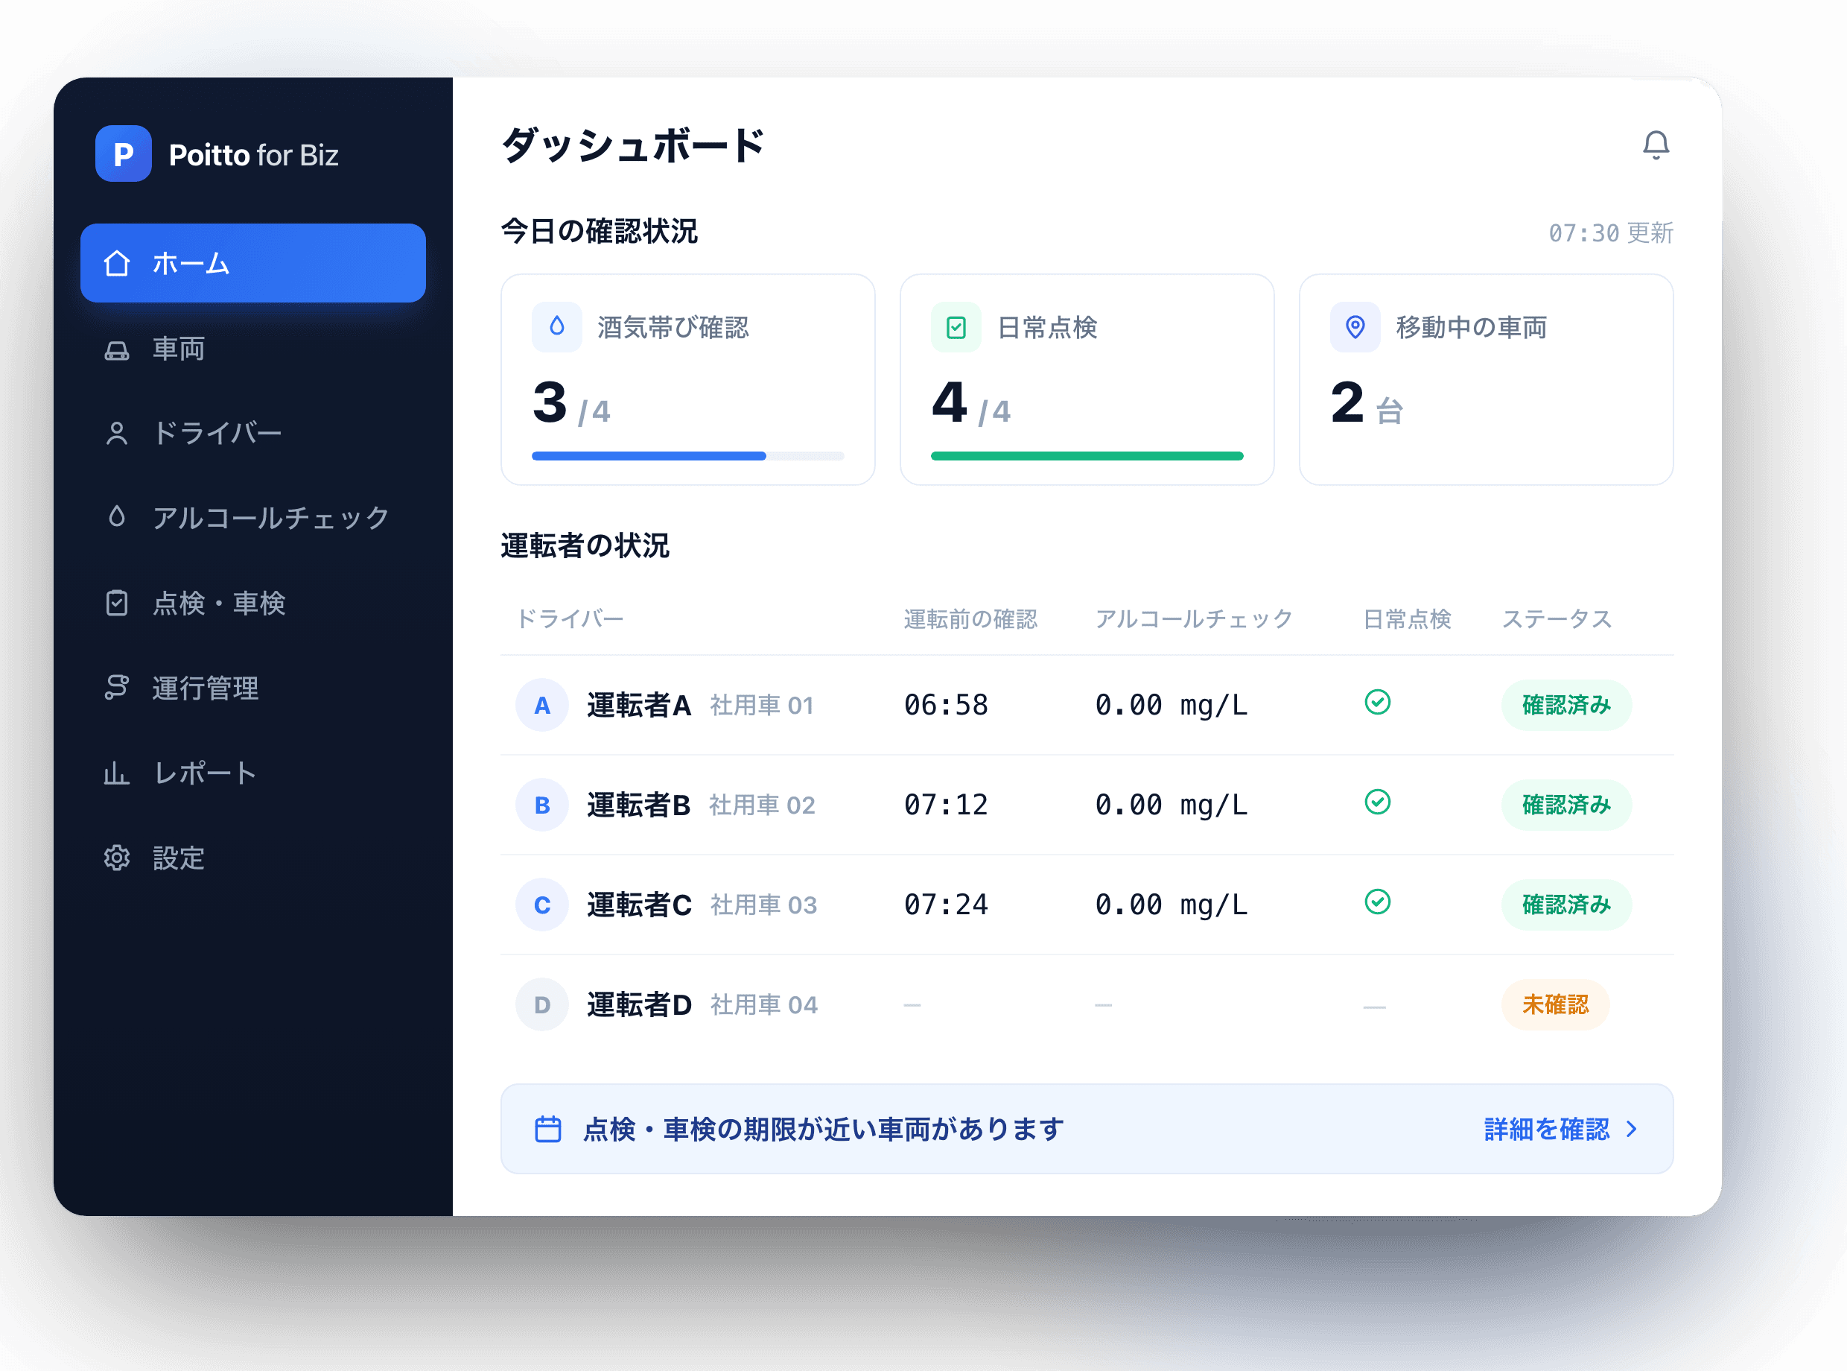The image size is (1847, 1371).
Task: Click 確認済み badge for 運転者C
Action: [1565, 904]
